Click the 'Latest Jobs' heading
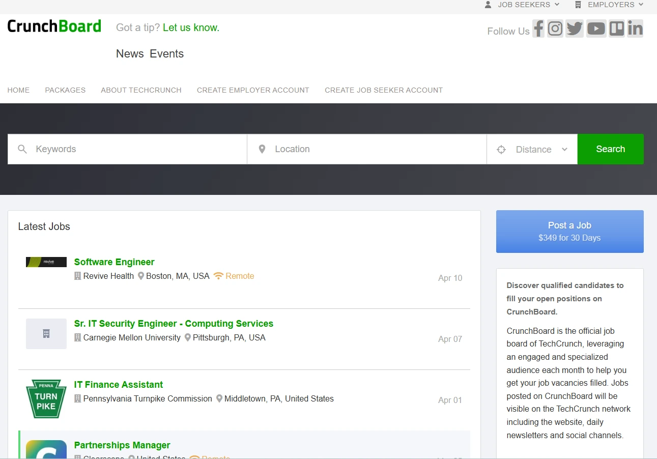The height and width of the screenshot is (459, 657). 44,226
